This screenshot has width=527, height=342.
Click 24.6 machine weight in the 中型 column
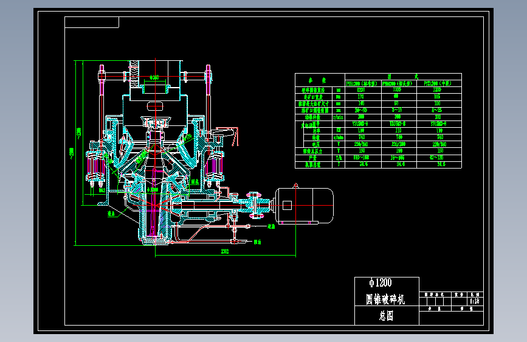[441, 164]
